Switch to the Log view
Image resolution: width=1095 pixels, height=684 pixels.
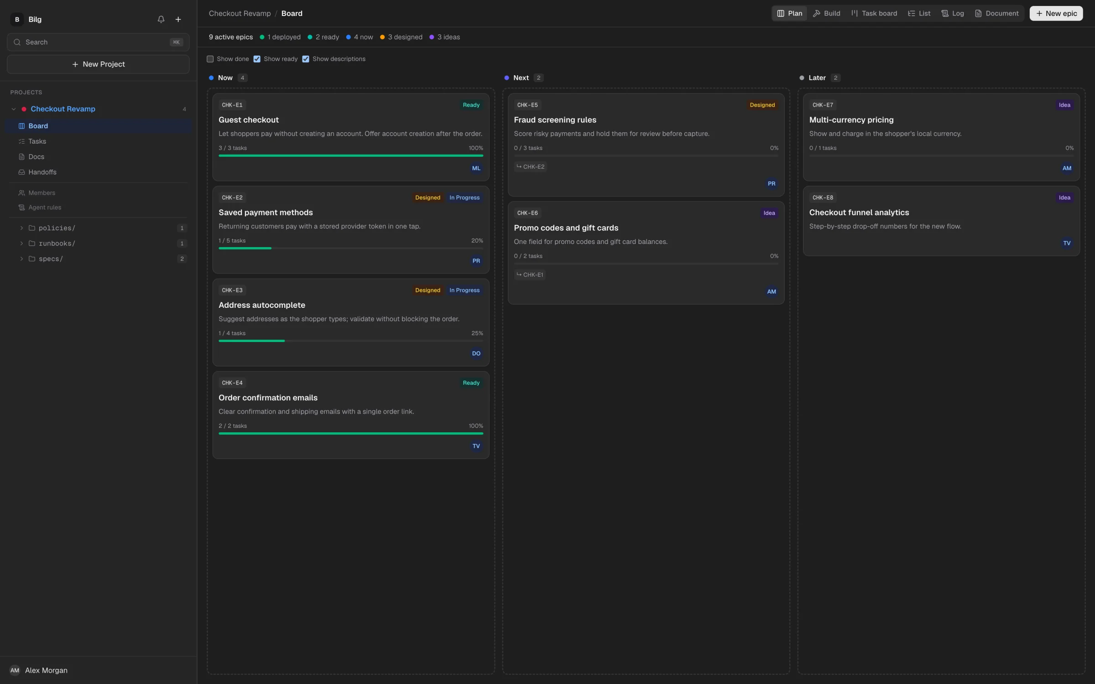coord(953,13)
